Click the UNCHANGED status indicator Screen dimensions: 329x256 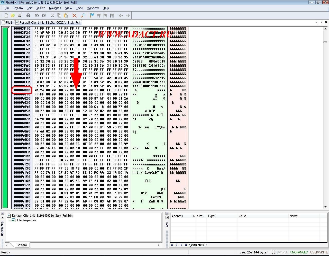point(299,252)
